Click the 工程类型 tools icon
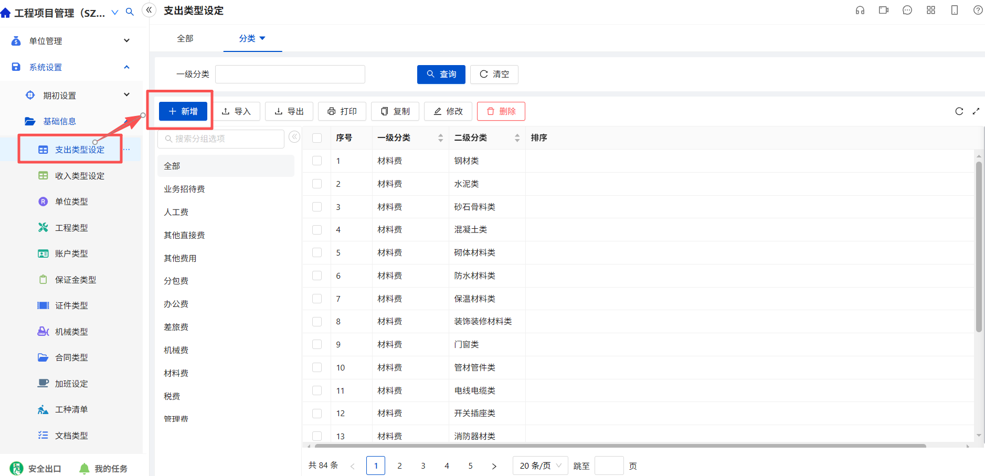Viewport: 985px width, 476px height. (43, 227)
